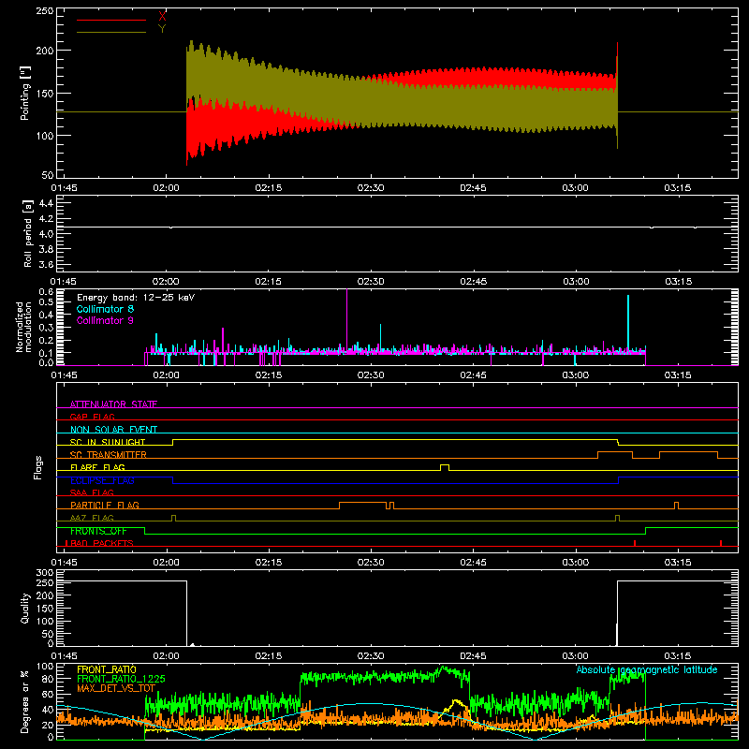Click the 200 tick on Pointing axis
Viewport: 749px width, 749px height.
[x=44, y=51]
